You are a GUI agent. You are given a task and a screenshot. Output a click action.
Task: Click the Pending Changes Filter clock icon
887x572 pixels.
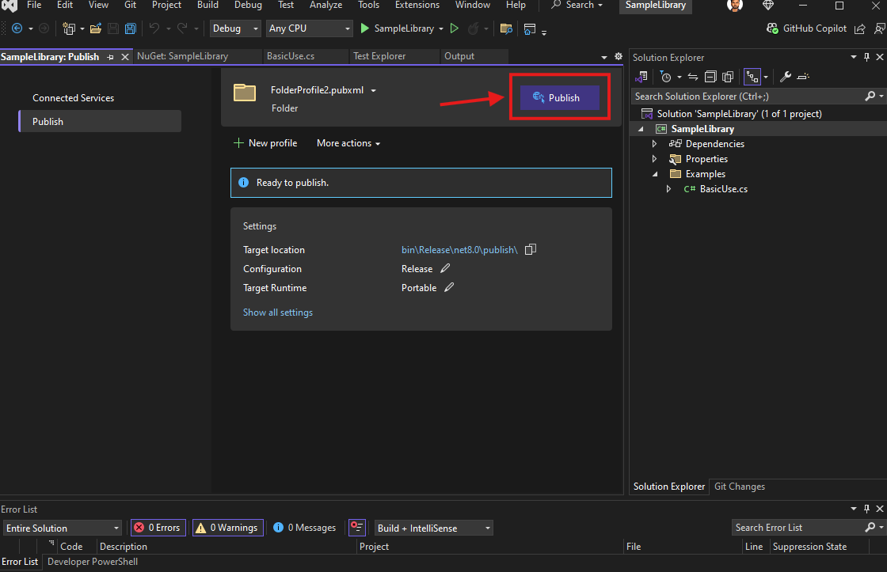(x=666, y=76)
